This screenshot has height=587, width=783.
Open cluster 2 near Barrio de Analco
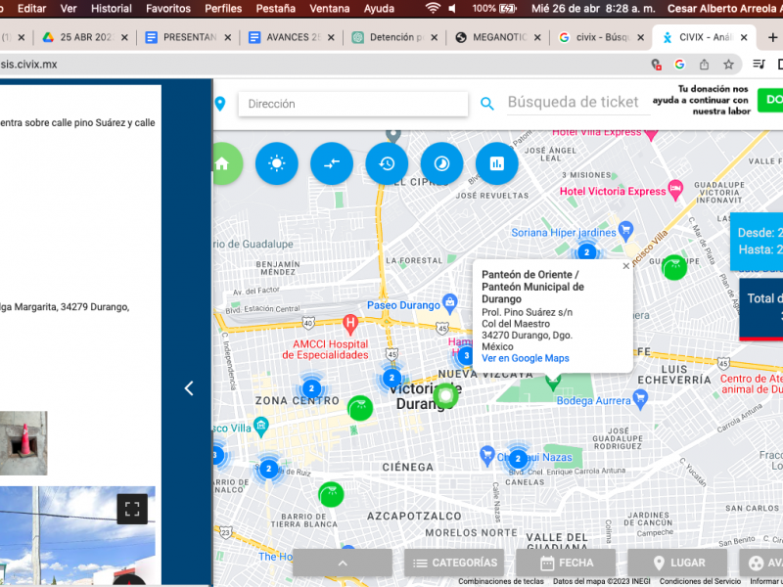(268, 469)
